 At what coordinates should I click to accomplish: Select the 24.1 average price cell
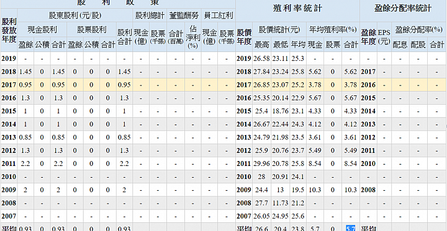click(298, 177)
